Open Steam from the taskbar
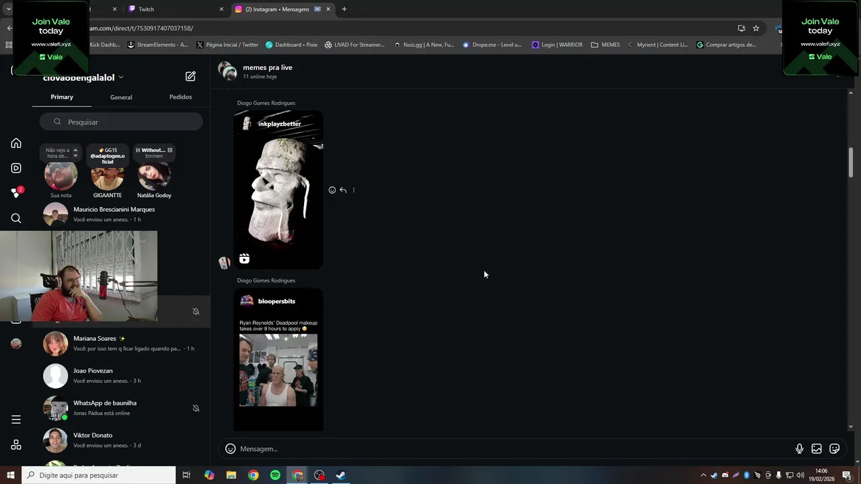Viewport: 861px width, 484px height. pos(341,475)
